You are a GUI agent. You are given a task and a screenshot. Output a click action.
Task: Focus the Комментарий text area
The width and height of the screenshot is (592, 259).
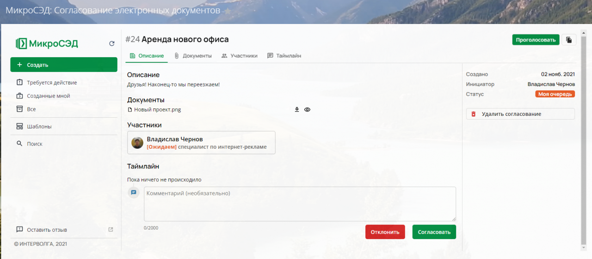(x=300, y=204)
